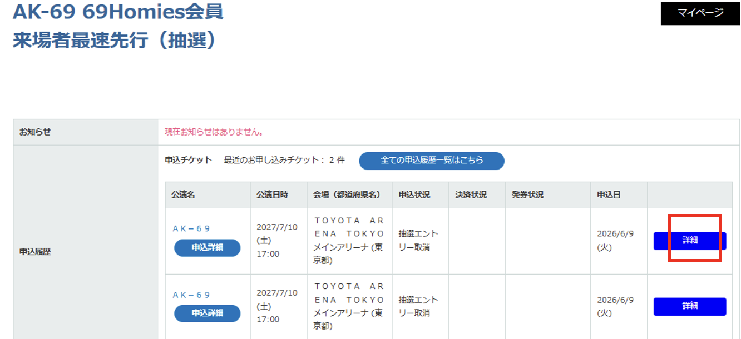Click the 現在お知らせはありません。 notice text

(214, 132)
